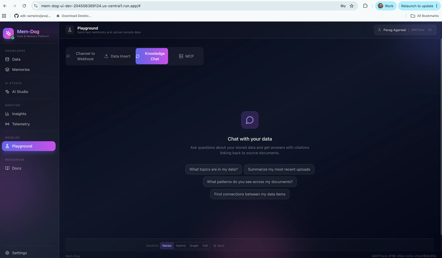The image size is (442, 258).
Task: Click the browser forward arrow
Action: (14, 6)
